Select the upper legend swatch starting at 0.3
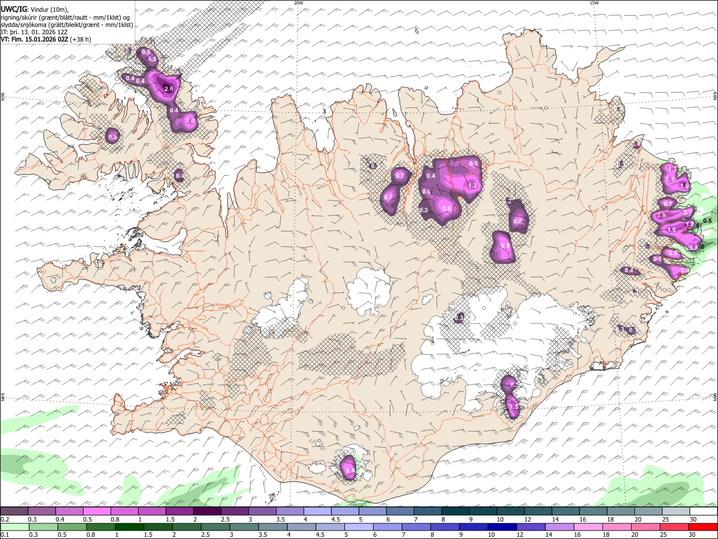Screen dimensions: 718x539 coord(42,511)
